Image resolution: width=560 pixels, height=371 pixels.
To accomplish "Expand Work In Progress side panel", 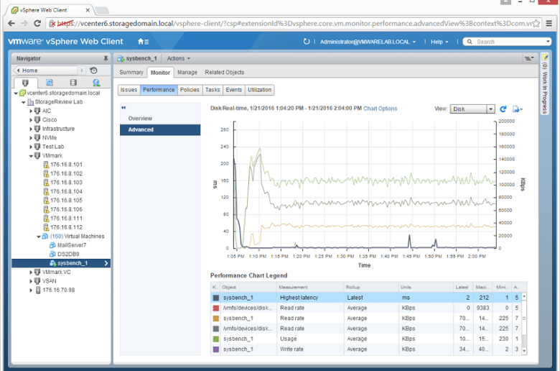I will (x=545, y=83).
